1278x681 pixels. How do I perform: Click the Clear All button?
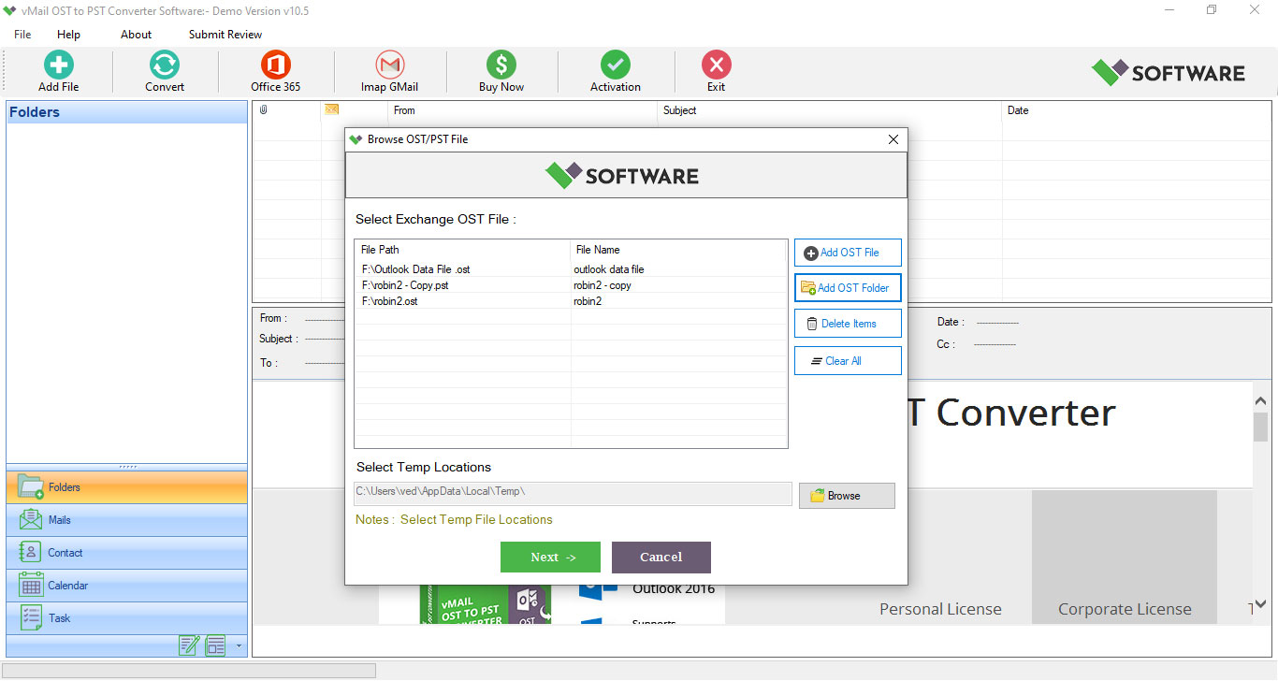[x=848, y=361]
